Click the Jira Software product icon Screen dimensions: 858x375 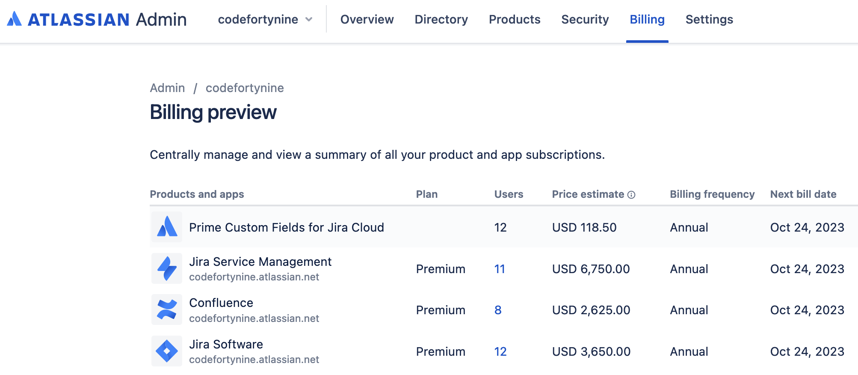point(167,351)
